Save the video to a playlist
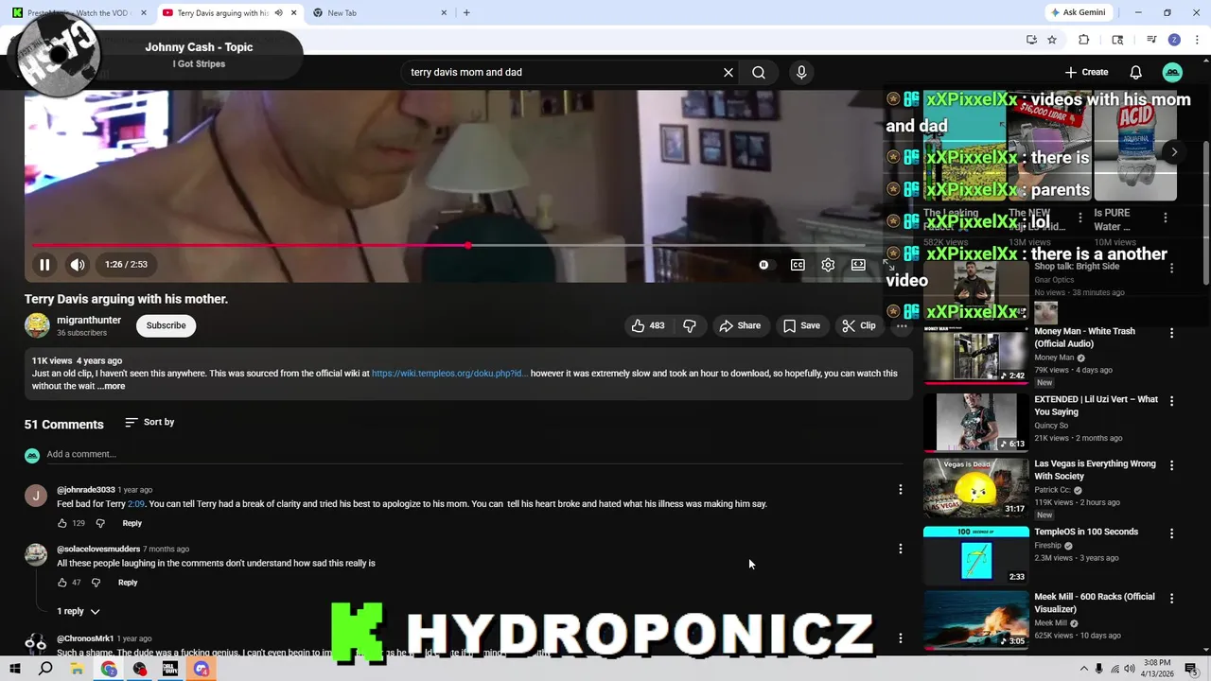This screenshot has height=681, width=1211. (x=801, y=325)
